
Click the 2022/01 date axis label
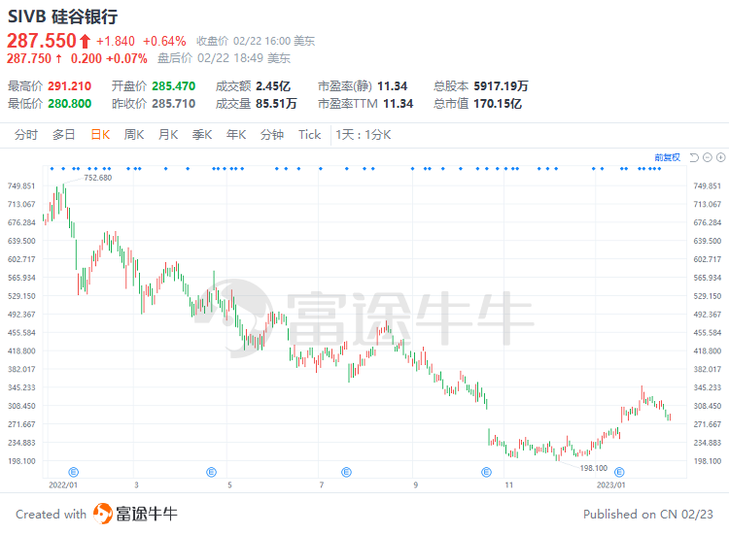[x=63, y=485]
